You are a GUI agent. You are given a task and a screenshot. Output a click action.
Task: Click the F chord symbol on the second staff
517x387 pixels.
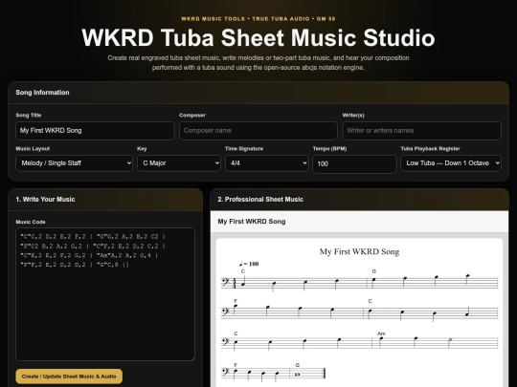click(x=236, y=301)
